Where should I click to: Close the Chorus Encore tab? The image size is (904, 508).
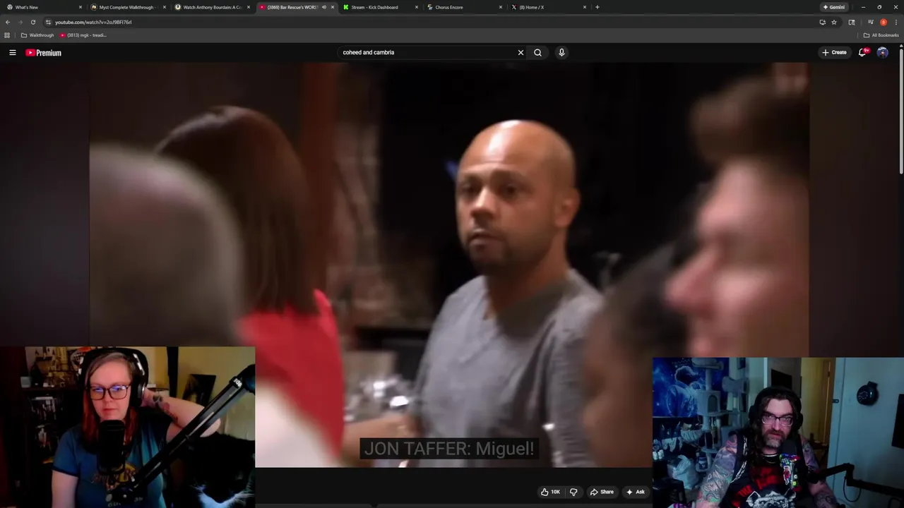pyautogui.click(x=501, y=7)
